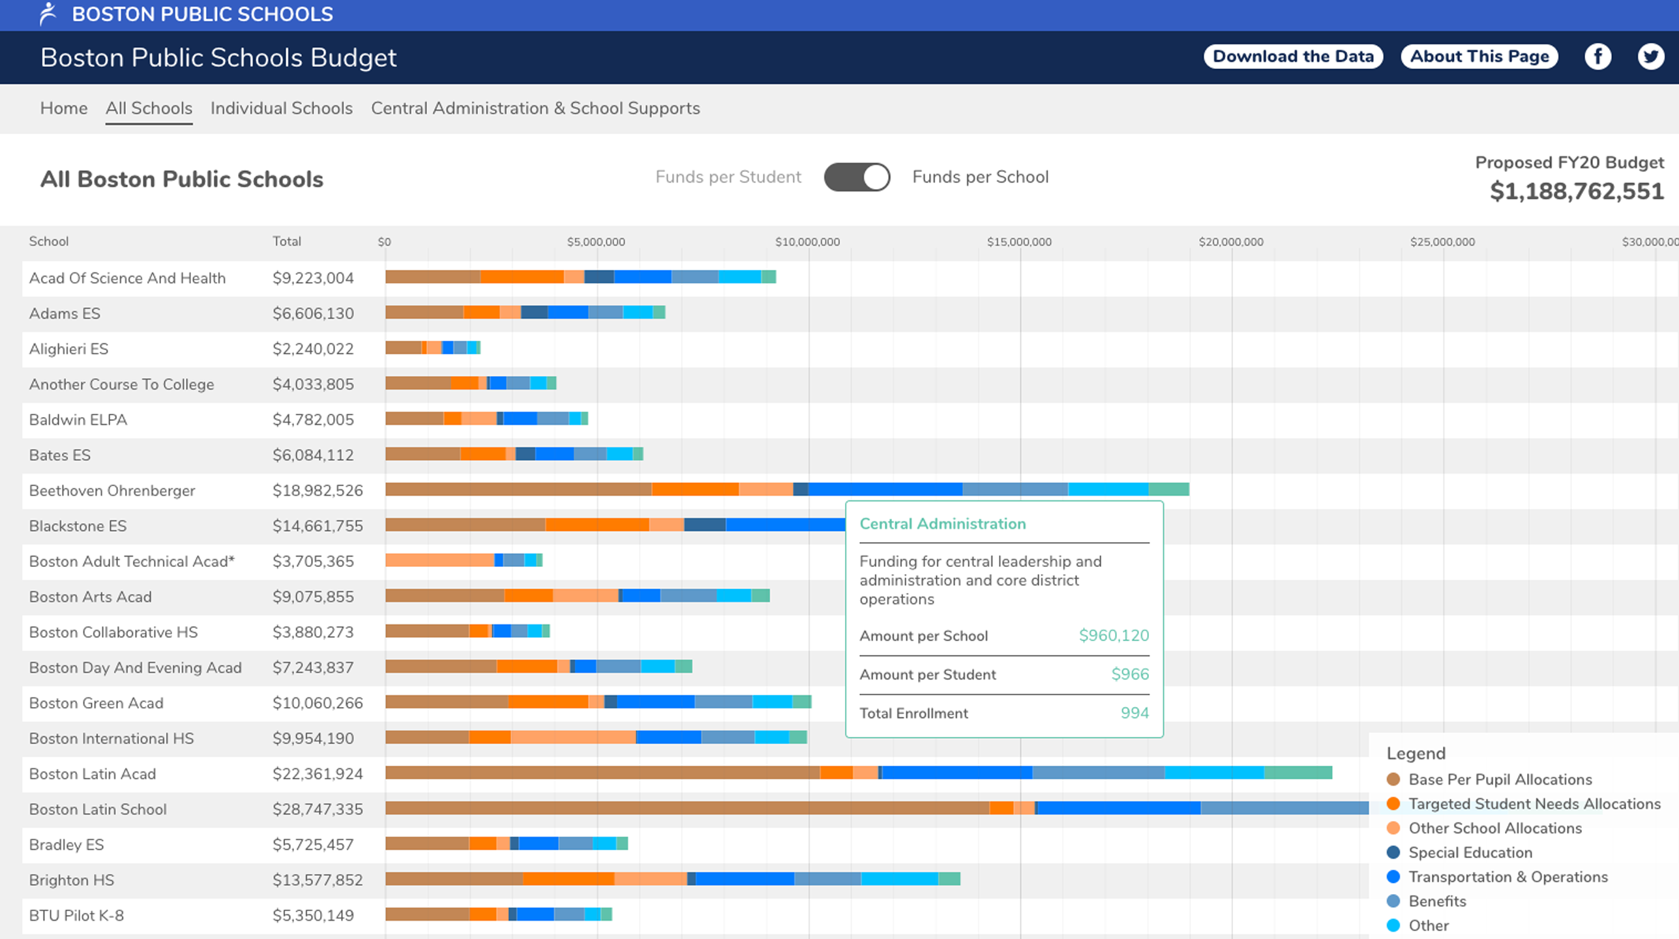
Task: Select the Boston Latin Acad name
Action: point(93,774)
